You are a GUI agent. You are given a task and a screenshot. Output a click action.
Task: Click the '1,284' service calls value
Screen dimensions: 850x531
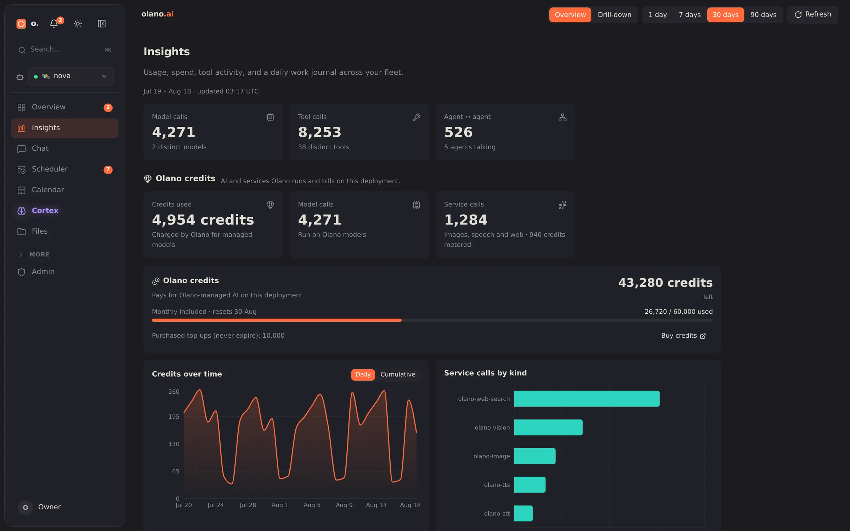tap(466, 220)
